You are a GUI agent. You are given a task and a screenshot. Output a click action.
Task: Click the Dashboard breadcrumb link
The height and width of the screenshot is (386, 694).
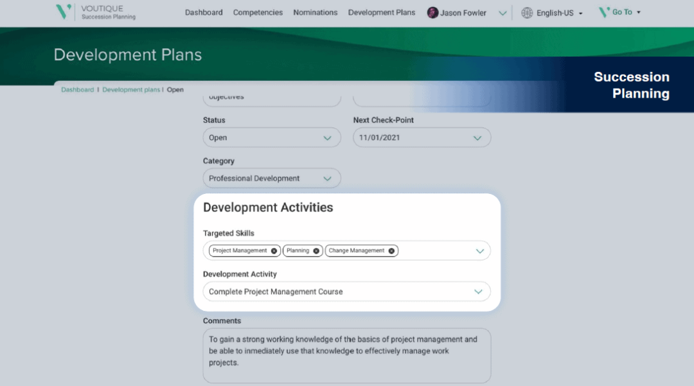77,90
